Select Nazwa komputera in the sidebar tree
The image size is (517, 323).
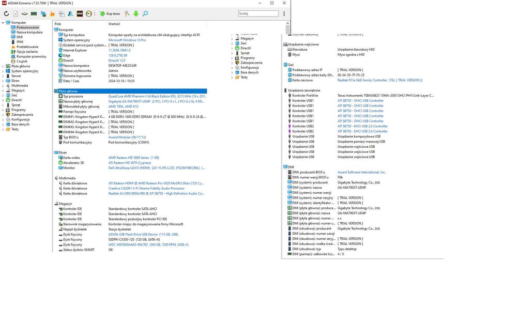click(x=29, y=32)
